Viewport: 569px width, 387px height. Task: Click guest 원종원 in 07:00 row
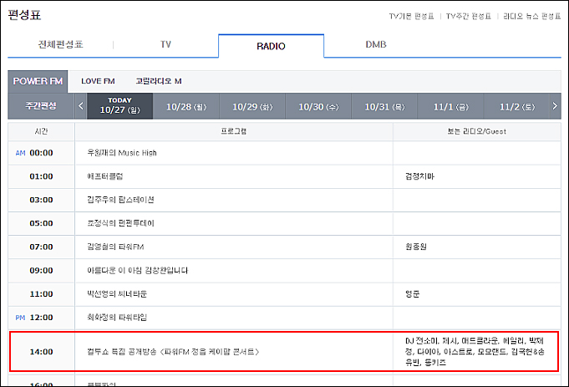coord(416,247)
